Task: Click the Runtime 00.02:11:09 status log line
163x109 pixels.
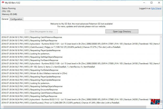Action: coord(80,64)
